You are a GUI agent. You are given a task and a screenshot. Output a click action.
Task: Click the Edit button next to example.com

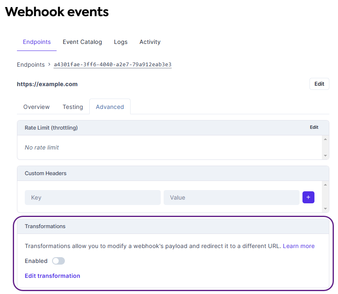coord(319,84)
